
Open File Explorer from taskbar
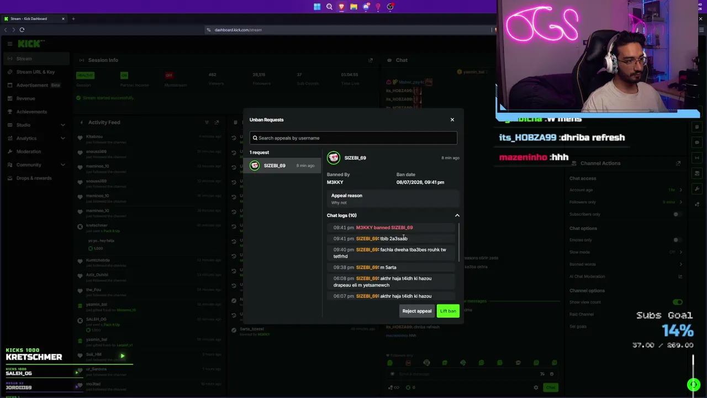(353, 7)
